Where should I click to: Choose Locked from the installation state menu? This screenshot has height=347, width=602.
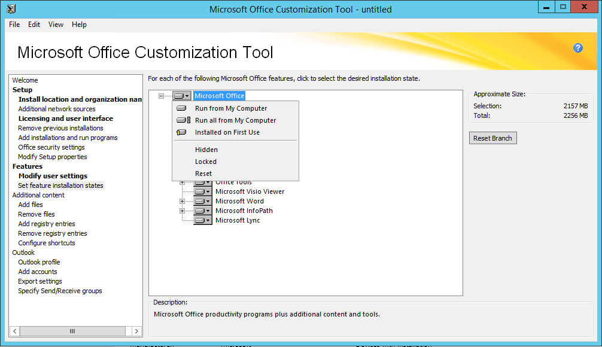coord(205,162)
